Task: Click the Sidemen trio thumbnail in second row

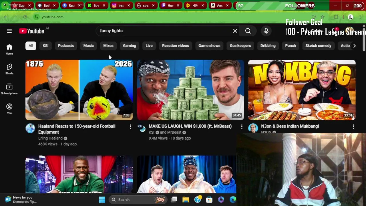Action: (x=186, y=174)
